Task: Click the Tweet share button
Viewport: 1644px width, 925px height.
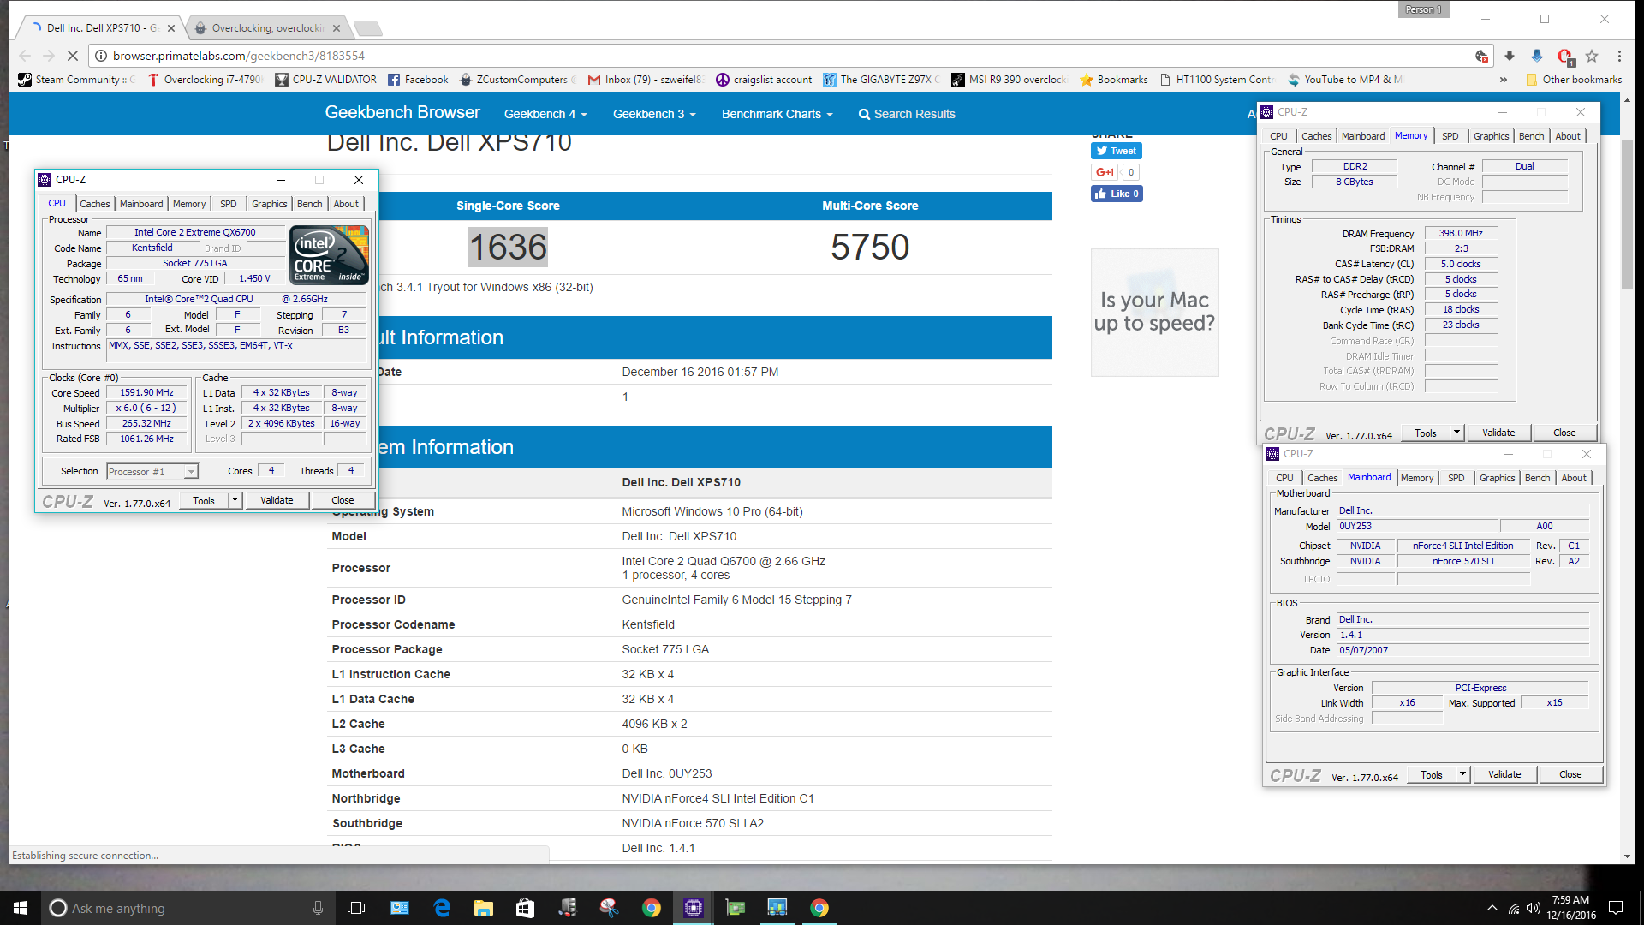Action: coord(1116,151)
